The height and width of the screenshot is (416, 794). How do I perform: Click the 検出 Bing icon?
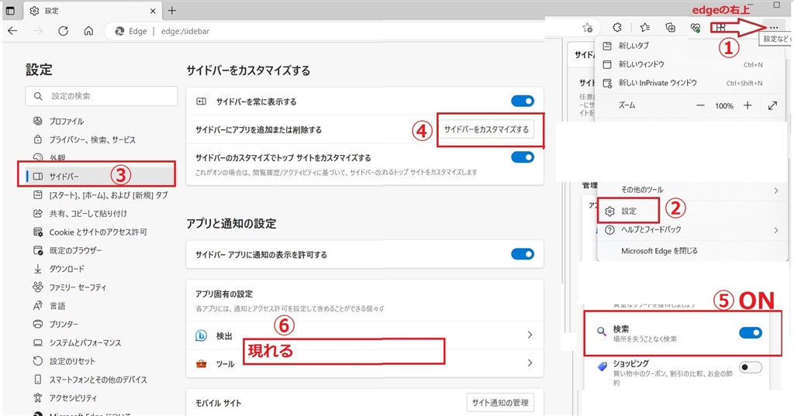pos(202,335)
